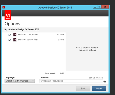
Task: Click the Adobe InDesign CC Server 2015 heading
Action: click(24, 29)
